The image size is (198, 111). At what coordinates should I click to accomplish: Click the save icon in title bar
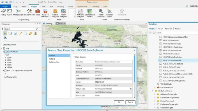[10, 2]
